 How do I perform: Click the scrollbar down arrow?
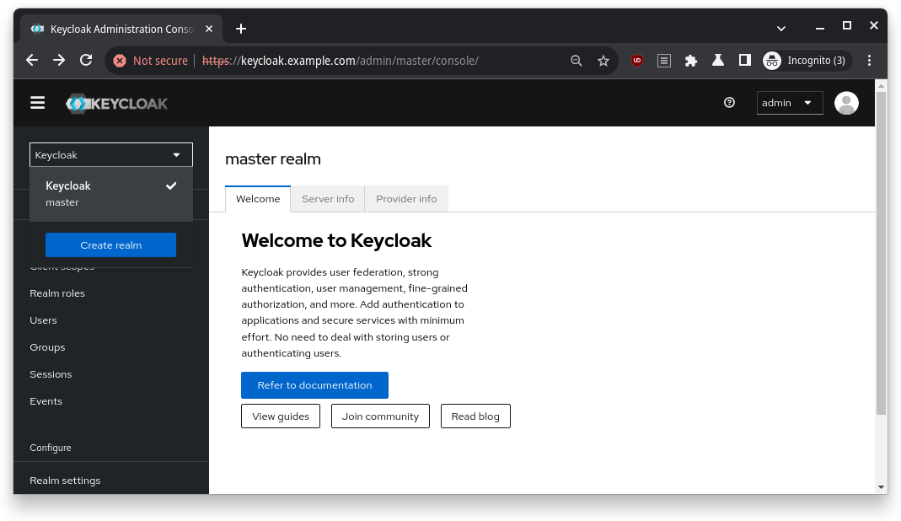(x=881, y=487)
